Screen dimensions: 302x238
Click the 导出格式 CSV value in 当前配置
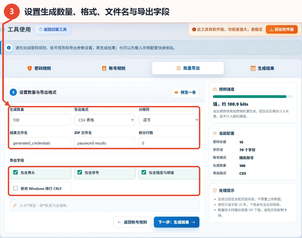243,173
